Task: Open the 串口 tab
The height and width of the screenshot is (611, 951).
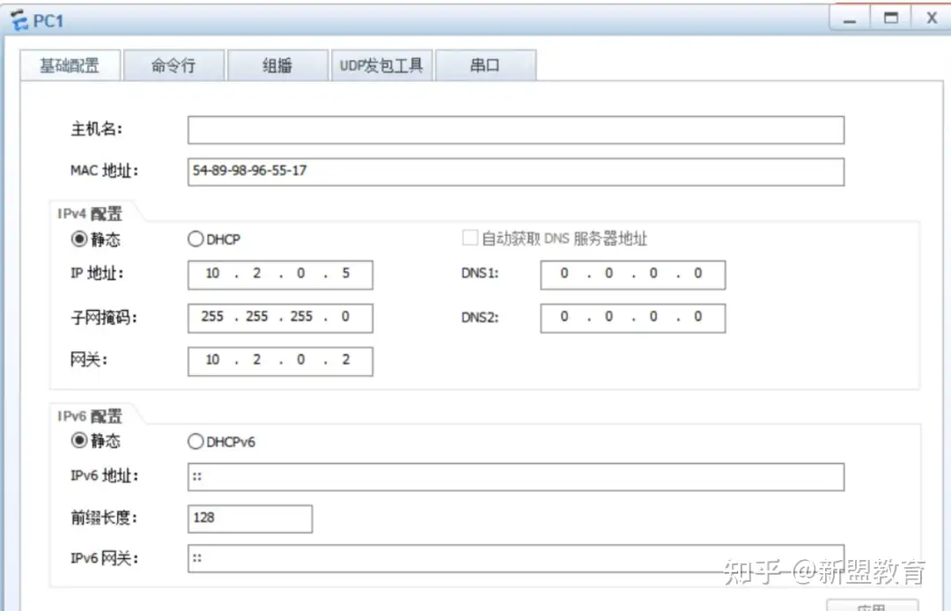Action: [485, 65]
